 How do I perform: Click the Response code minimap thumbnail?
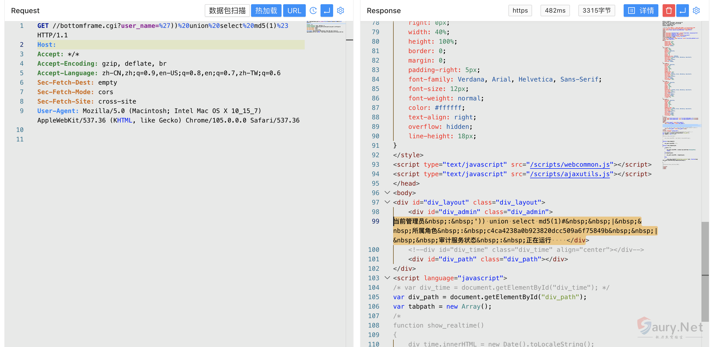(680, 94)
